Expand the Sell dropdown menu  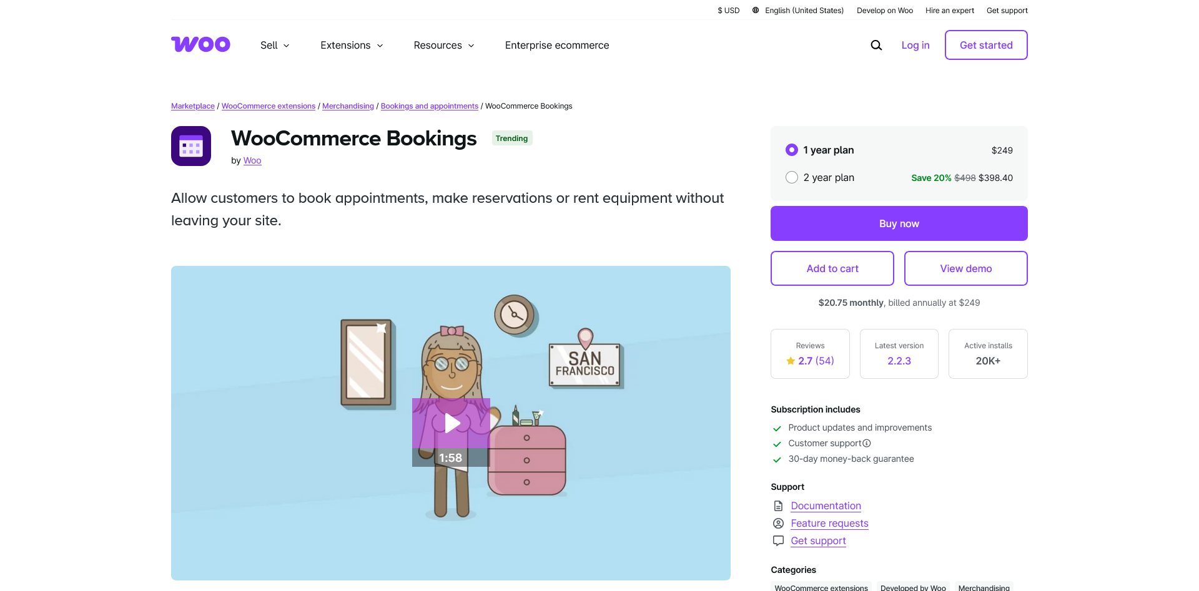tap(275, 45)
